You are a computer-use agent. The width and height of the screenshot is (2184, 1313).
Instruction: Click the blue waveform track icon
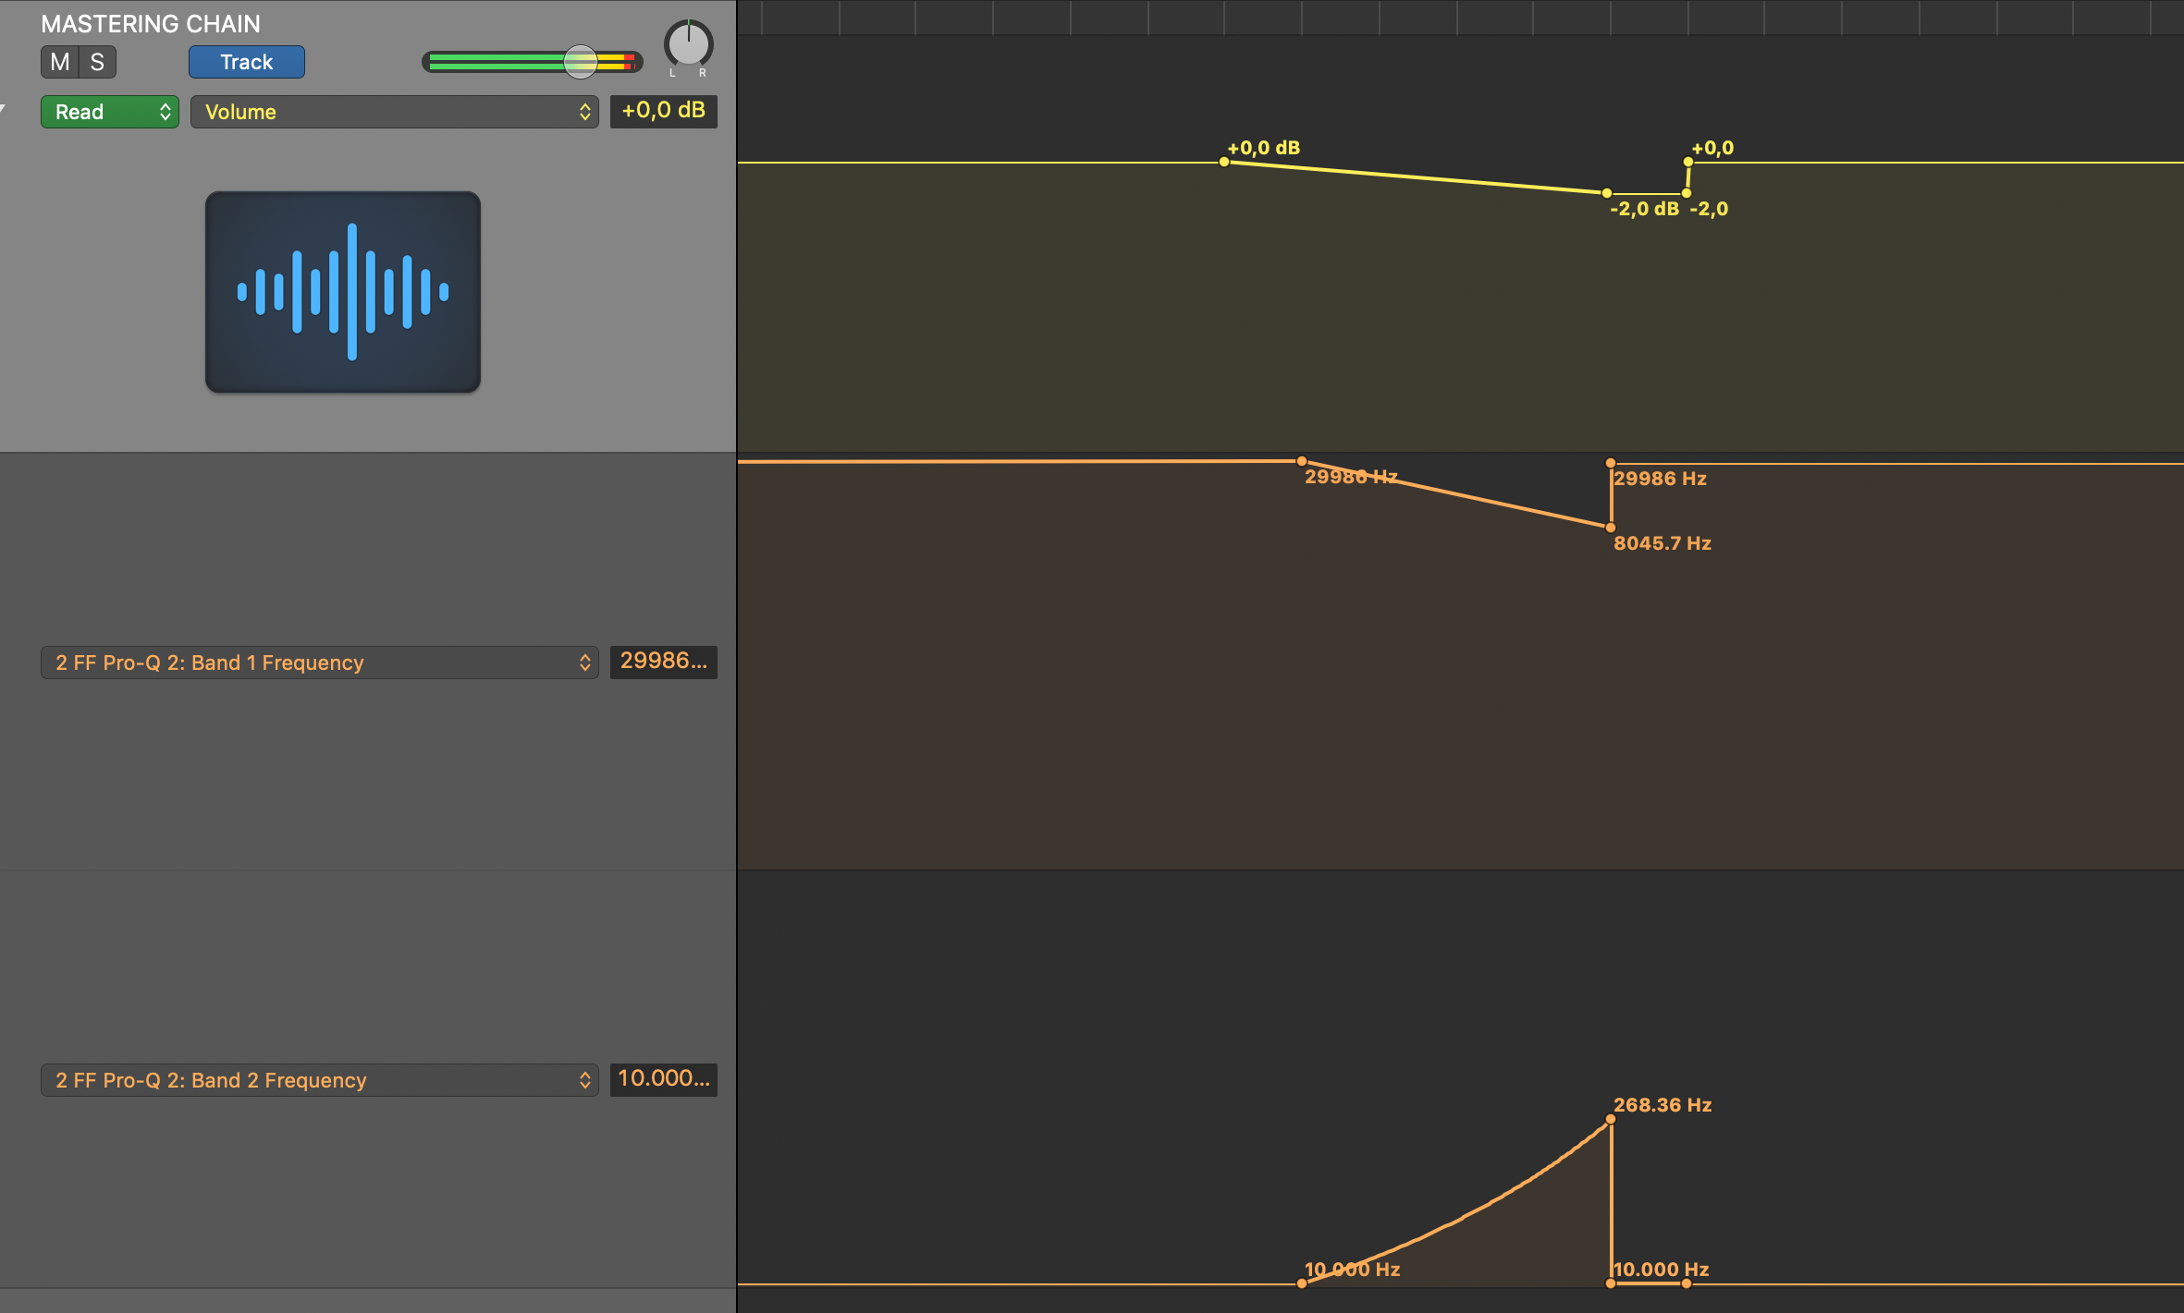click(342, 293)
